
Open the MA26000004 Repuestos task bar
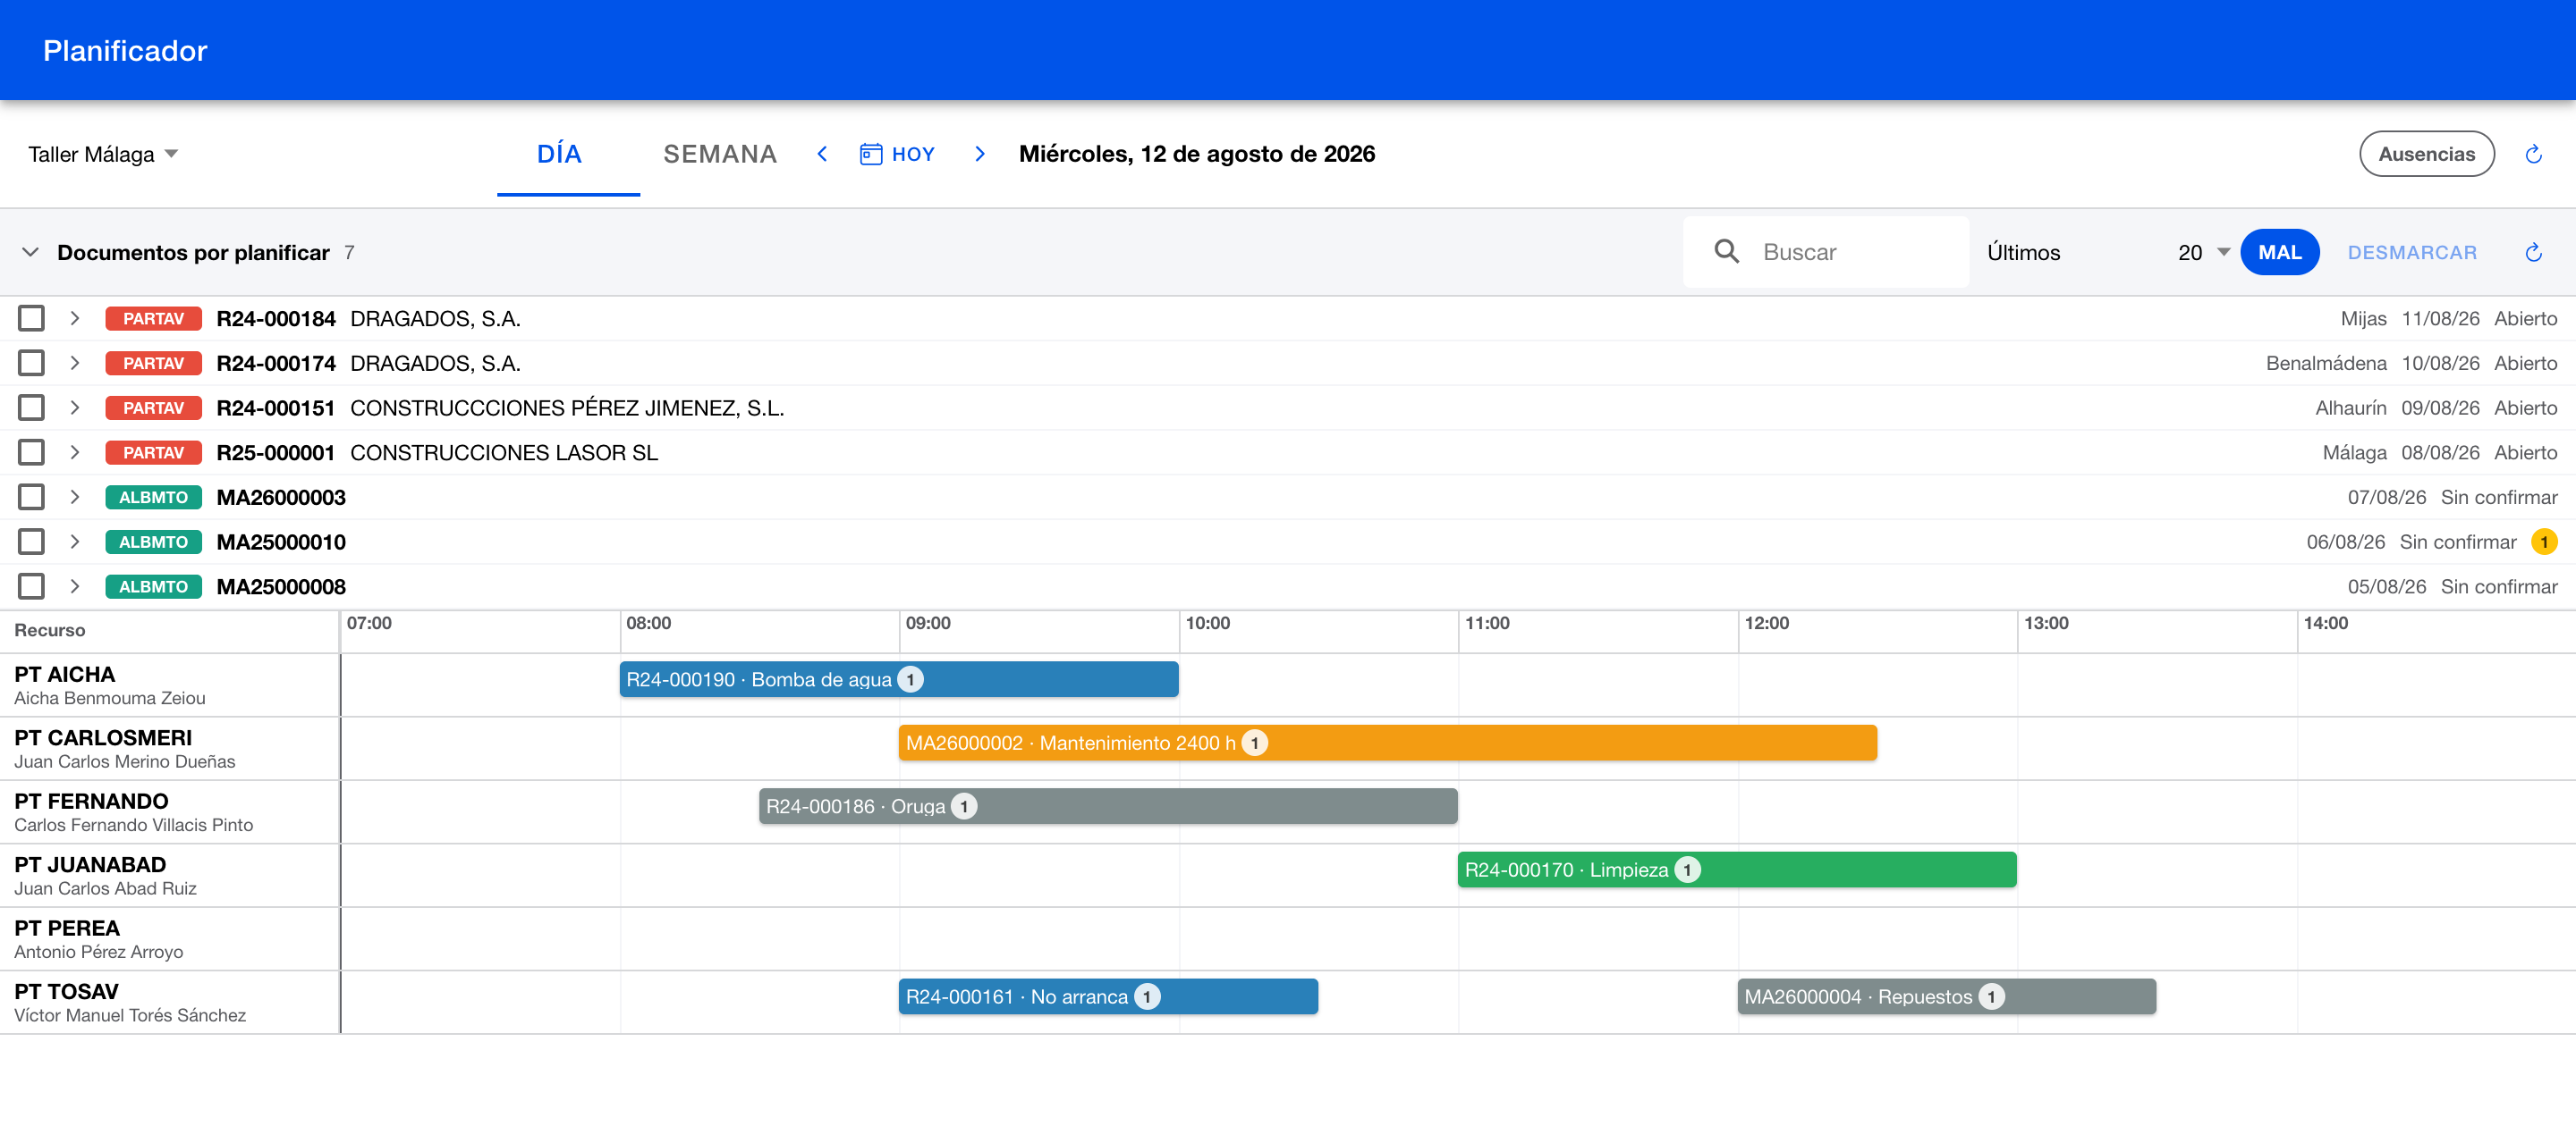[1947, 997]
